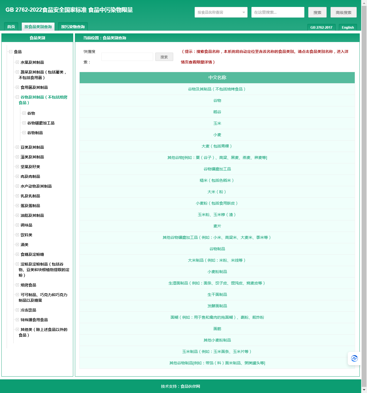Expand the 谷物碾磨加工品 sub-node
The image size is (367, 393).
[24, 123]
